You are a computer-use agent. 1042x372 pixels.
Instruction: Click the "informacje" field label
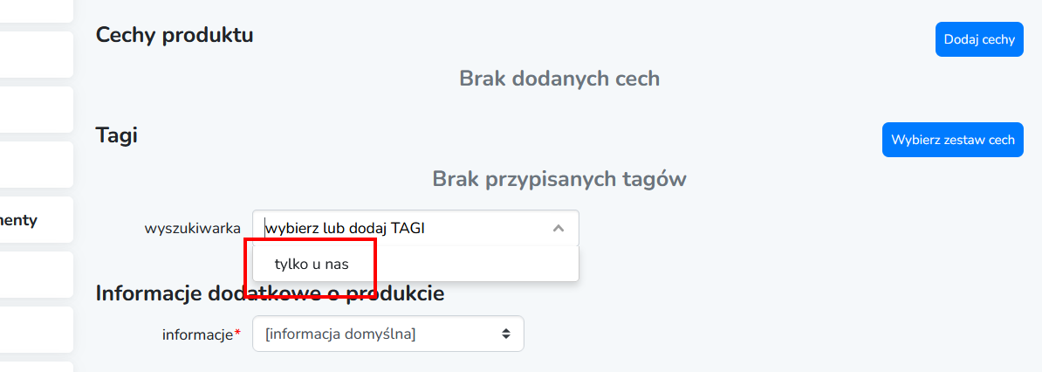[x=197, y=334]
